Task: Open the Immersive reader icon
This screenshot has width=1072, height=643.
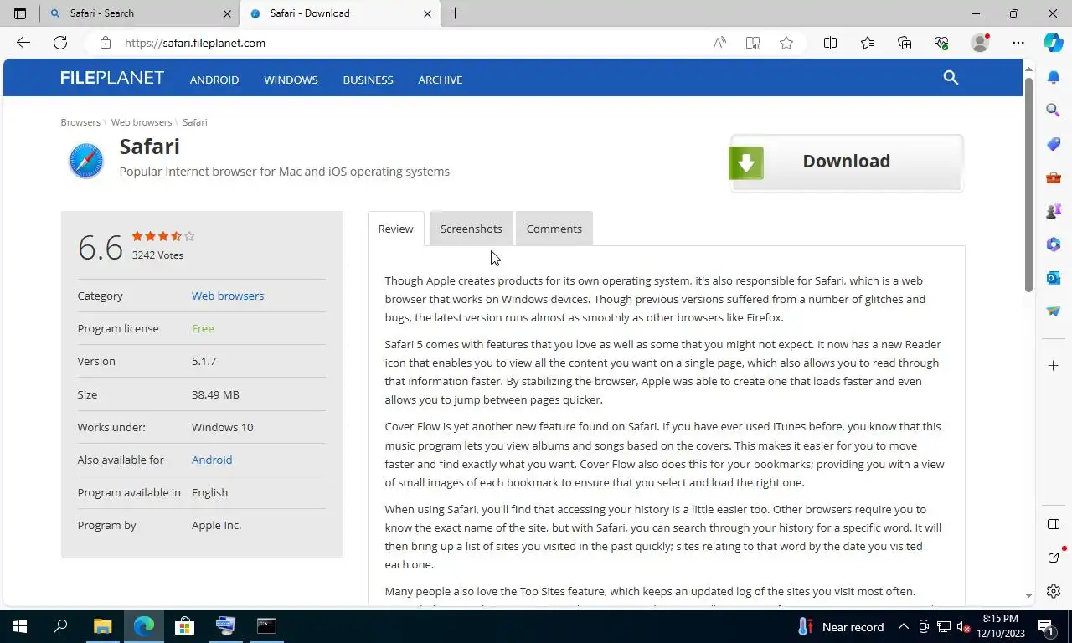Action: 753,43
